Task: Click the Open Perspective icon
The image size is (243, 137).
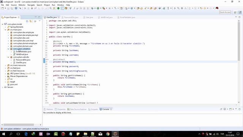Action: (235, 12)
